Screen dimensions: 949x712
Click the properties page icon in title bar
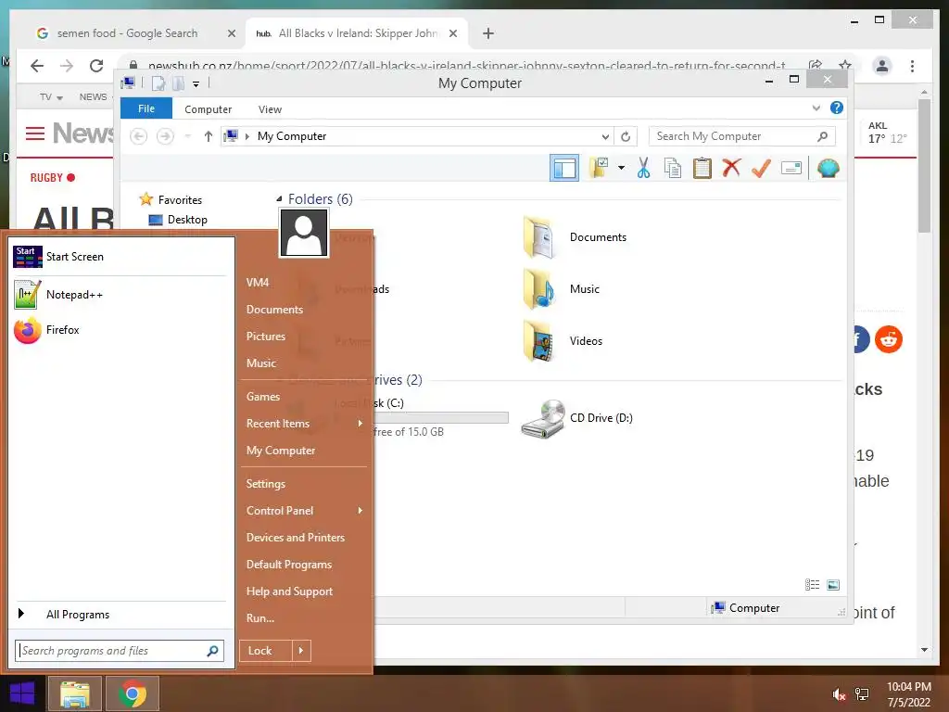coord(158,83)
